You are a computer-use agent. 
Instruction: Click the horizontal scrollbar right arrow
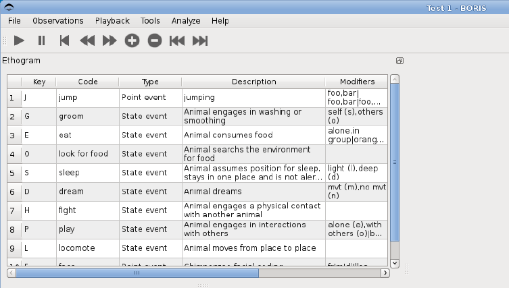(x=385, y=272)
